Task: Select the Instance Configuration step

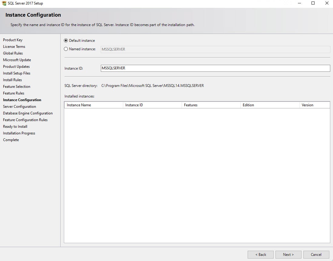Action: click(22, 100)
